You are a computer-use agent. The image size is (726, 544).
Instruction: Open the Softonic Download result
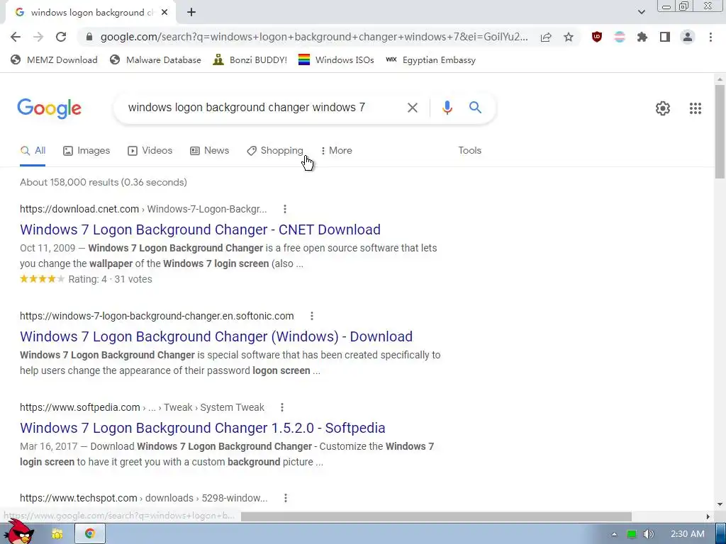pyautogui.click(x=216, y=336)
